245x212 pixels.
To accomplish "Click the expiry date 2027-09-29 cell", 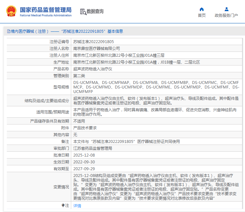I will point(84,169).
